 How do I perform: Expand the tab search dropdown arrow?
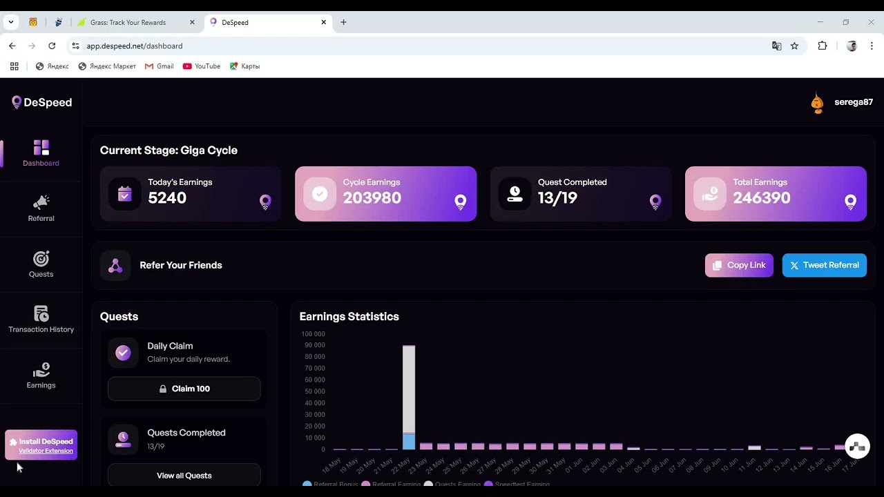pyautogui.click(x=11, y=22)
